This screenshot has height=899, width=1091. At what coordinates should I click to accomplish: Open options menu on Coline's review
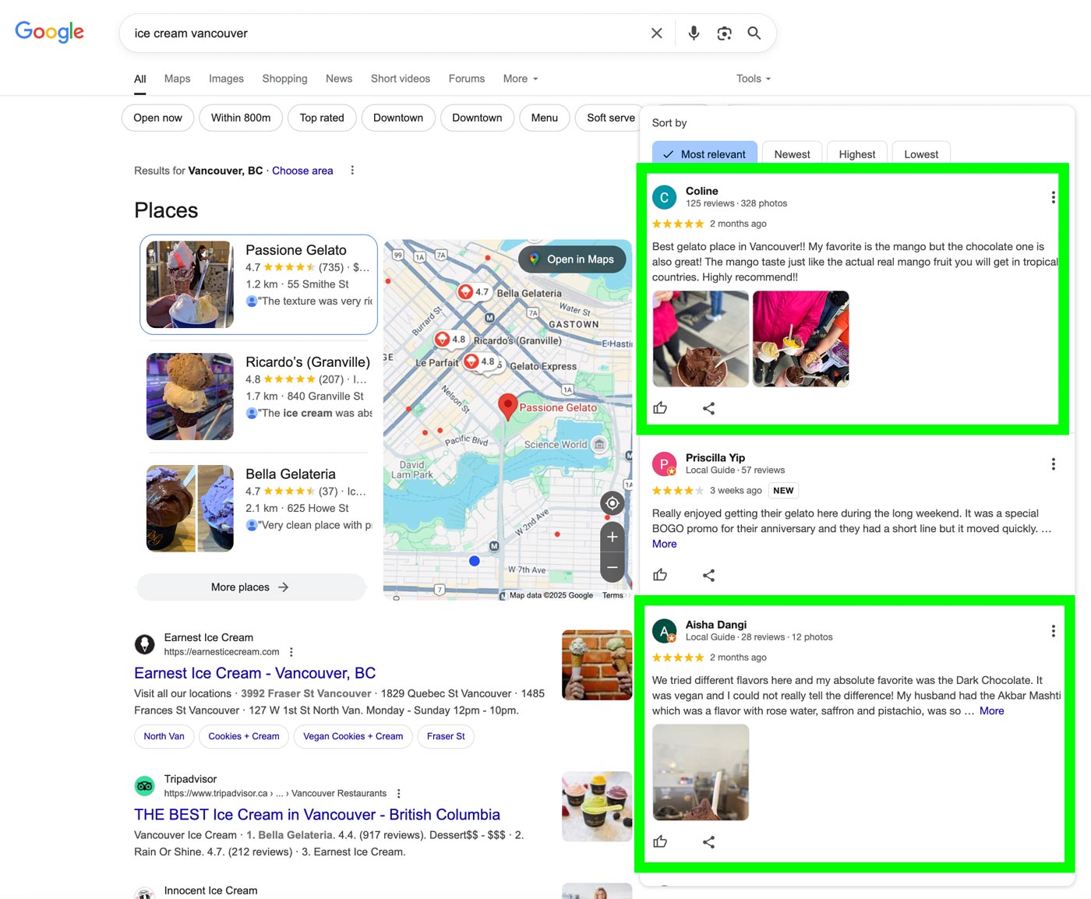1054,198
